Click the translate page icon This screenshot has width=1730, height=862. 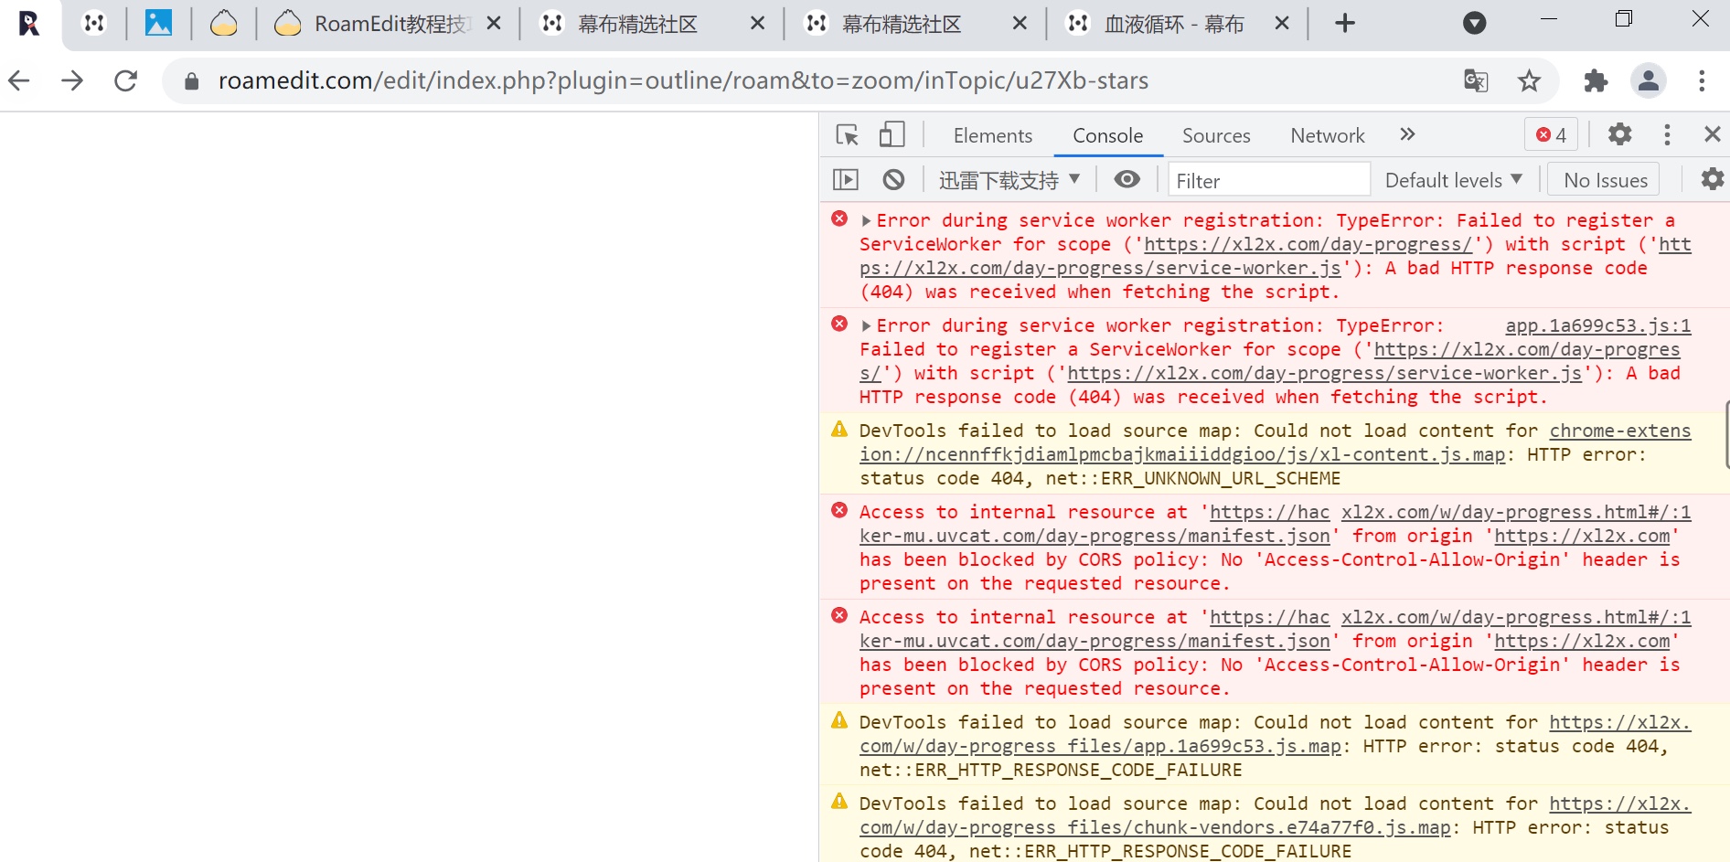pos(1476,81)
